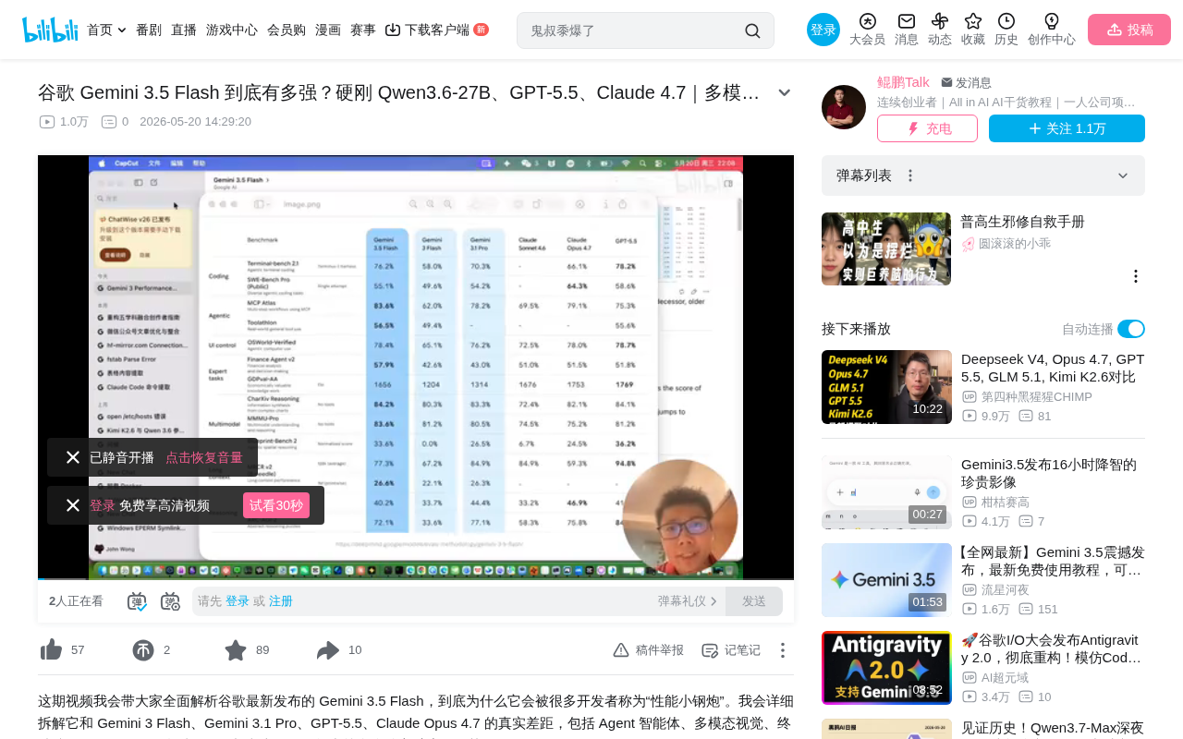1183x739 pixels.
Task: Open 记笔记 note taking
Action: point(731,650)
